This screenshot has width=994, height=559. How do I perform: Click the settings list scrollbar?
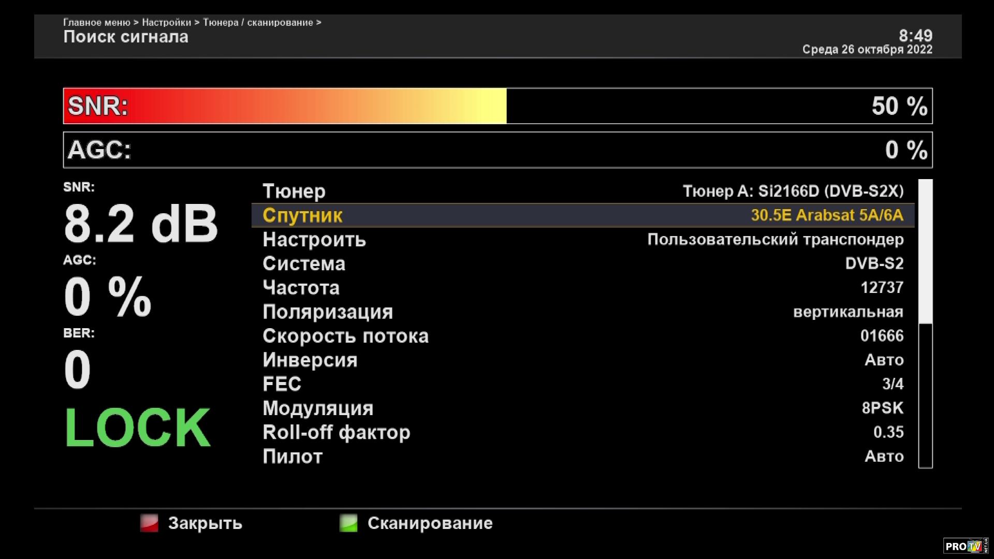pos(925,323)
